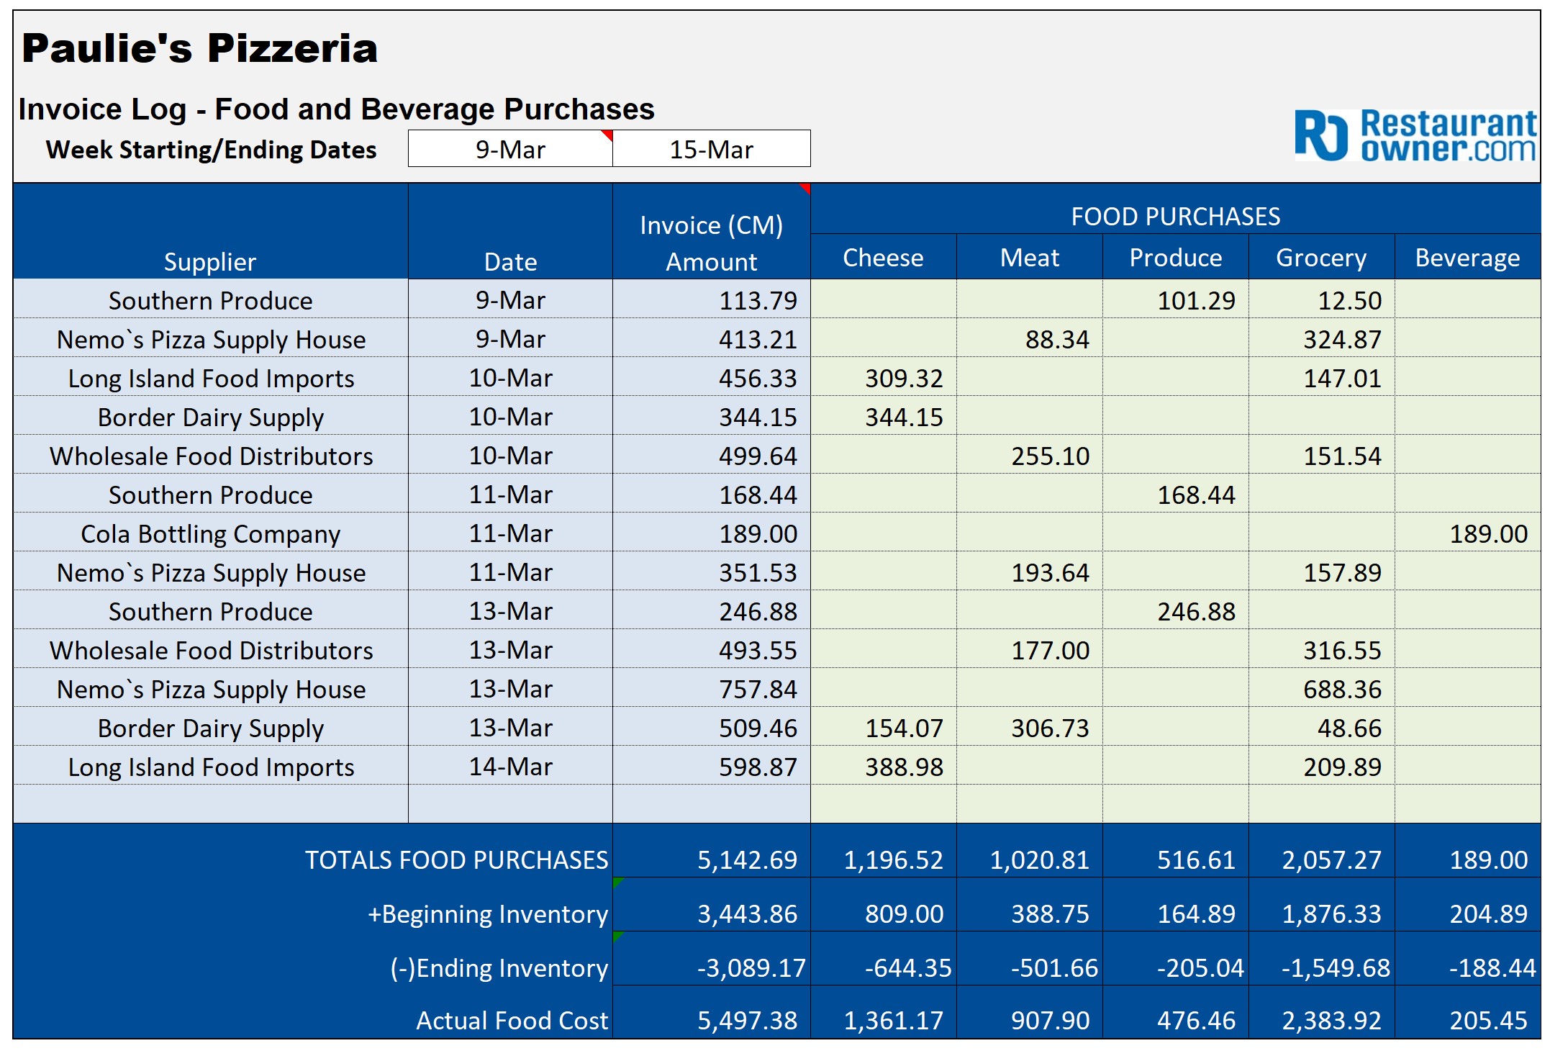Select the week ending date 15-Mar field
The height and width of the screenshot is (1056, 1550).
click(712, 149)
